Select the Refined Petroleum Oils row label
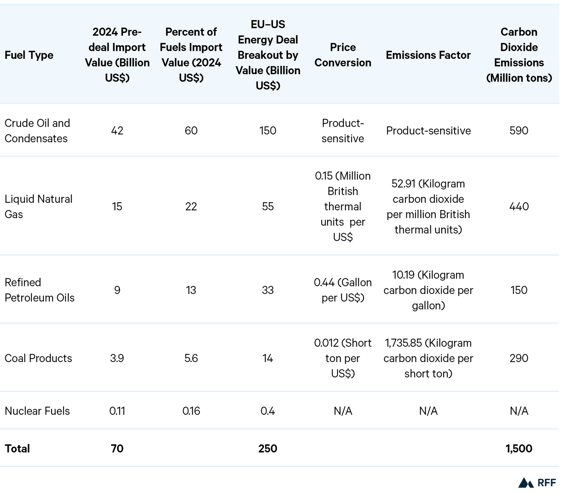Viewport: 561px width, 494px height. pos(39,290)
